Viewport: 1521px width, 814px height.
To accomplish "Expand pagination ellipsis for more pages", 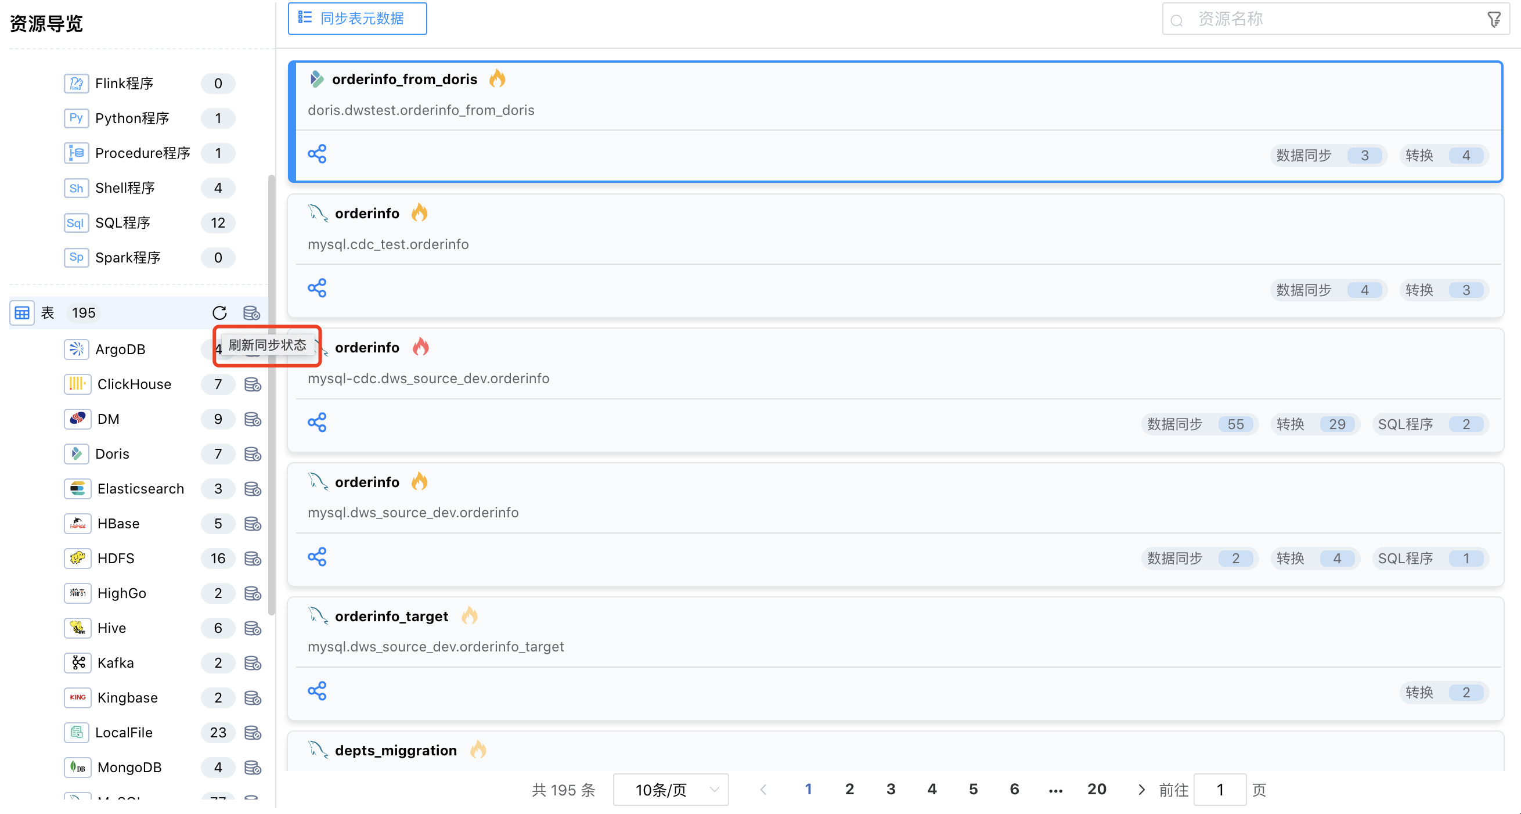I will [1056, 789].
